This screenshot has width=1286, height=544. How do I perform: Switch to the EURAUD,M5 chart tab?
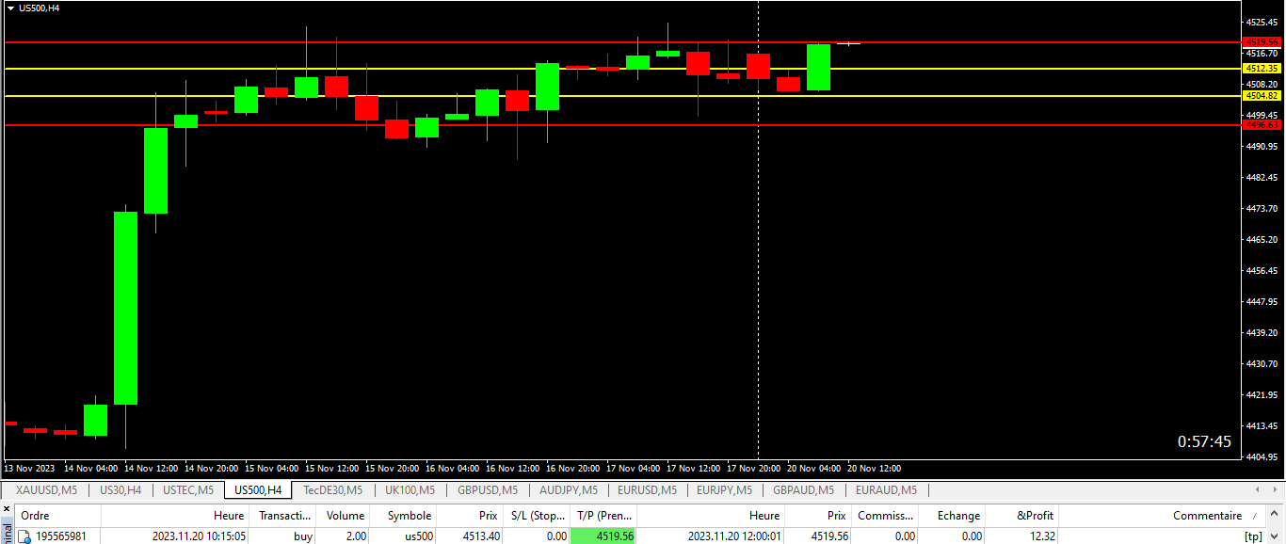(x=886, y=490)
